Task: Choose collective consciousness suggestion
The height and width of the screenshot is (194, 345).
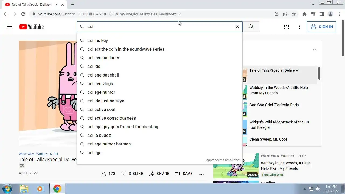Action: (x=160, y=118)
